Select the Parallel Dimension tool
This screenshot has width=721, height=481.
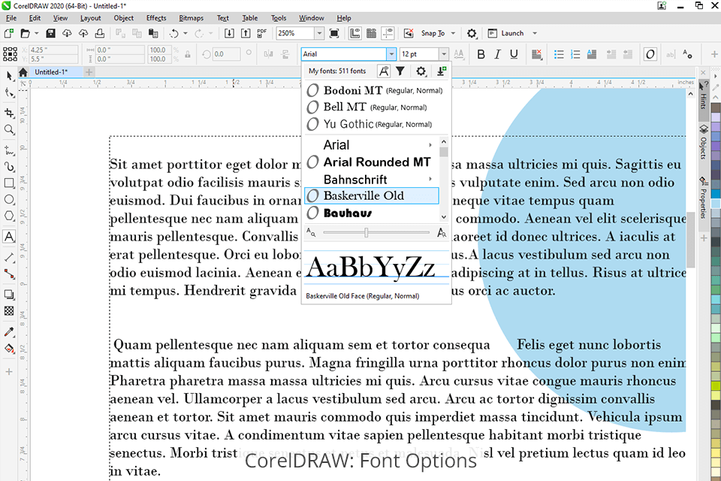coord(9,257)
